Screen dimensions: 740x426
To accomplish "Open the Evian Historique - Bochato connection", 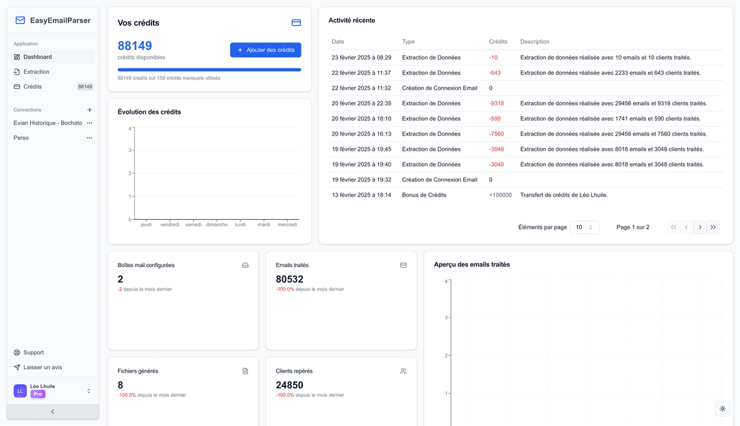I will click(x=48, y=123).
